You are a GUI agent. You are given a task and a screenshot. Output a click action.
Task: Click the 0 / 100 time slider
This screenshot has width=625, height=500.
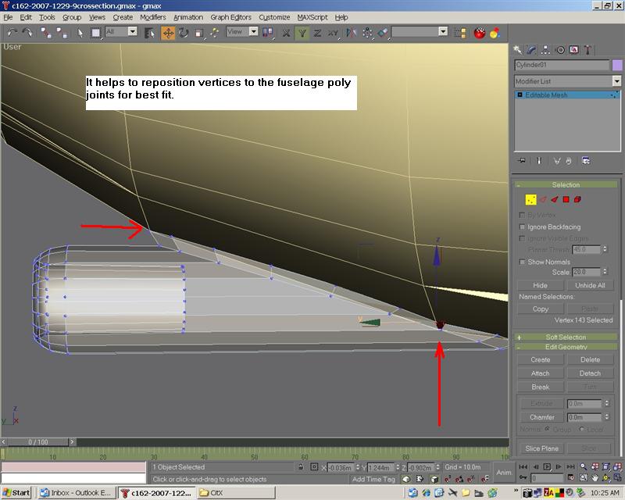38,441
